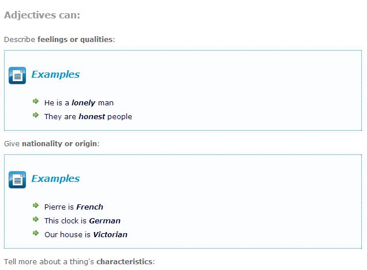Viewport: 367px width, 270px height.
Task: Click the bold word 'lonely'
Action: [x=83, y=103]
